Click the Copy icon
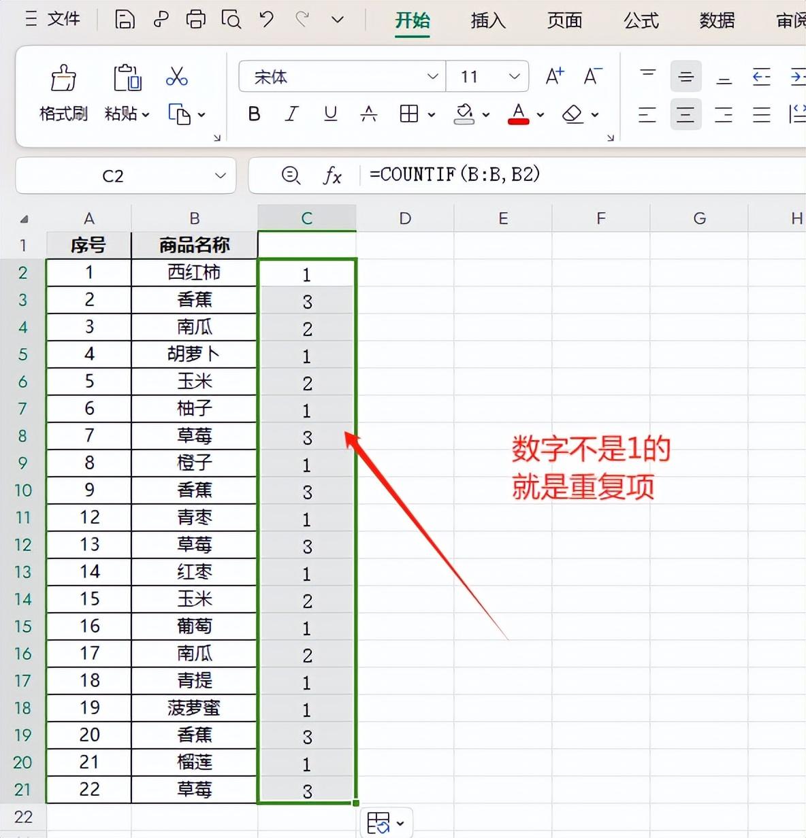 (x=179, y=114)
